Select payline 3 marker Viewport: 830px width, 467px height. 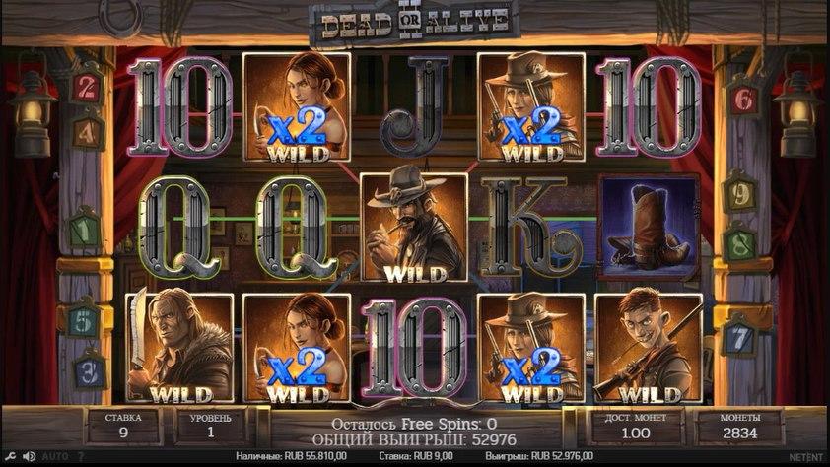click(x=89, y=371)
